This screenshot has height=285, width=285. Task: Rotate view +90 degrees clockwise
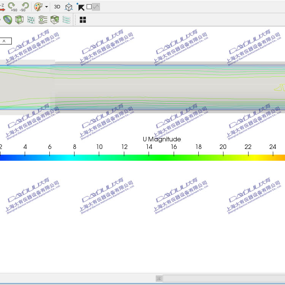13,7
